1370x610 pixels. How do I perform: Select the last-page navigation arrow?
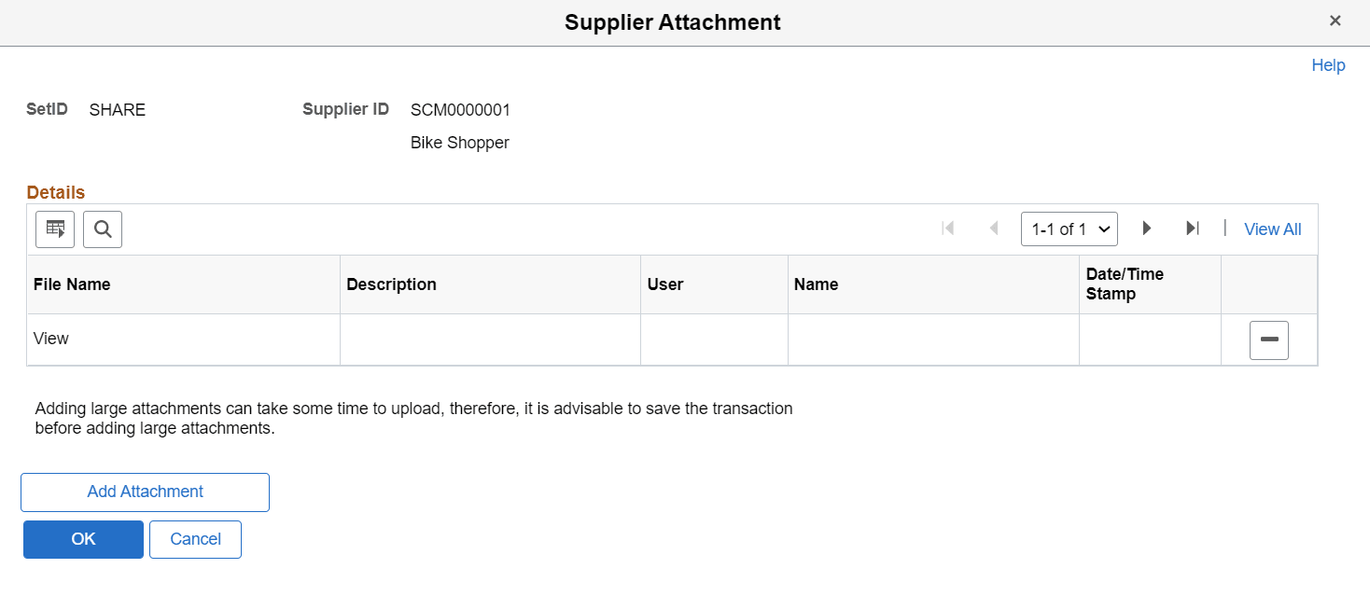tap(1193, 228)
